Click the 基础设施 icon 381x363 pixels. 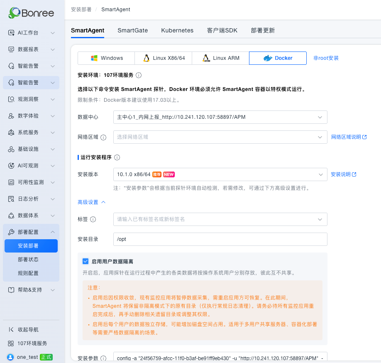coord(11,149)
